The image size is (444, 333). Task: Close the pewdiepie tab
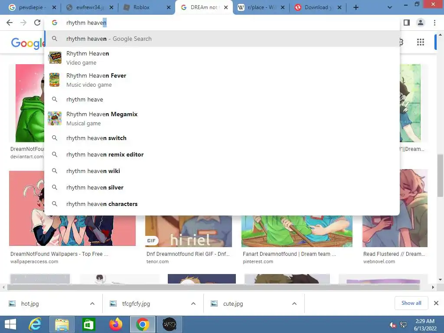[54, 8]
